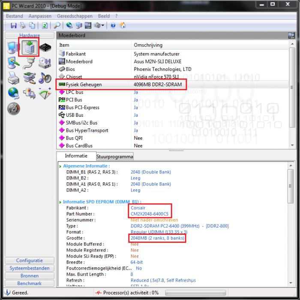Viewport: 300px width, 300px height.
Task: Select the Video monitor with pen icon
Action: point(13,63)
